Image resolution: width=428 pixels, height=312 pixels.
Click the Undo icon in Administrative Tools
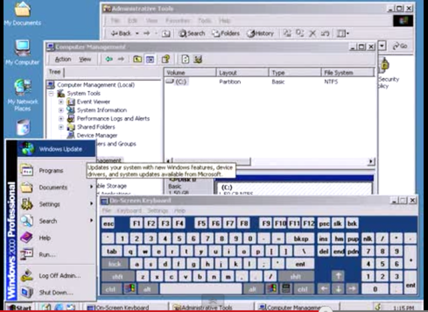(x=325, y=33)
